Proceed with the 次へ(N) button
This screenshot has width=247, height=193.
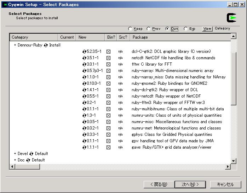point(190,184)
